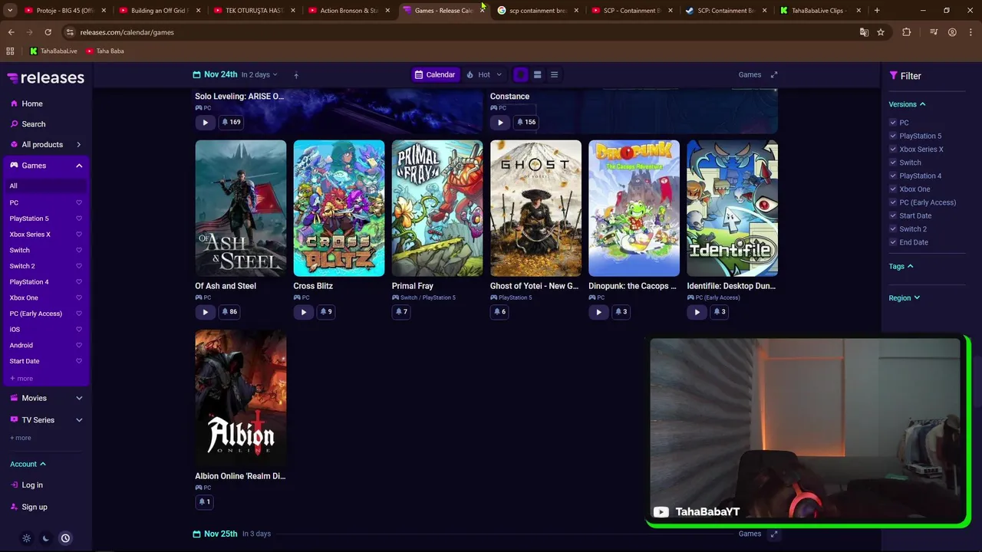
Task: Expand All products submenu arrow
Action: [x=79, y=144]
